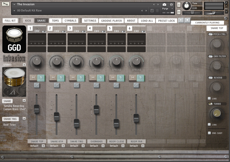The image size is (230, 162).
Task: Open the instrument info icon
Action: coord(171,5)
